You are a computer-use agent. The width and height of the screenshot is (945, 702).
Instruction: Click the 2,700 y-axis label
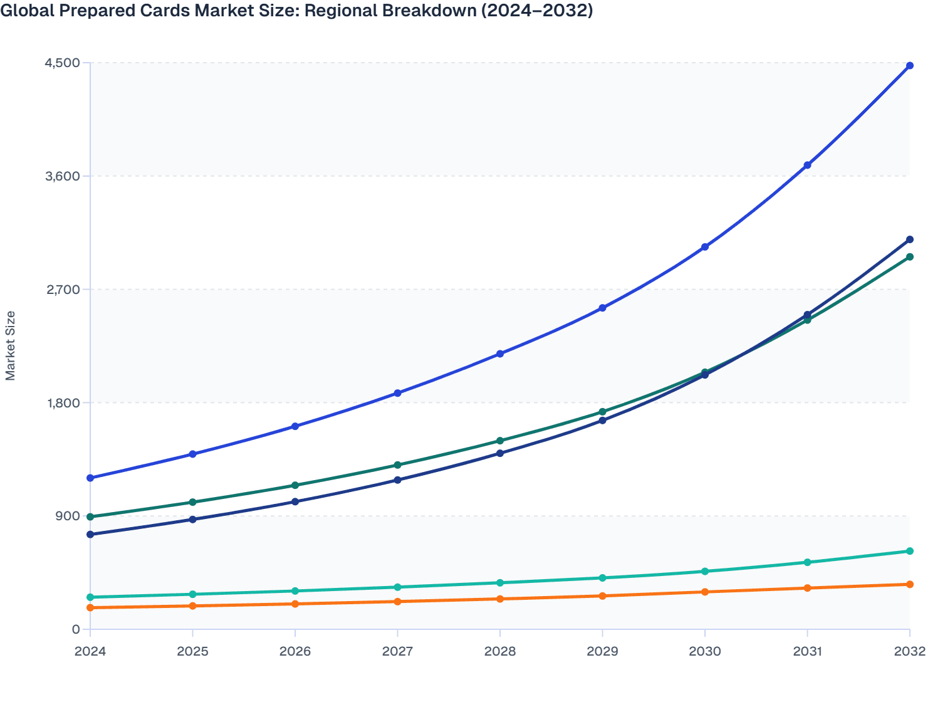pos(63,288)
